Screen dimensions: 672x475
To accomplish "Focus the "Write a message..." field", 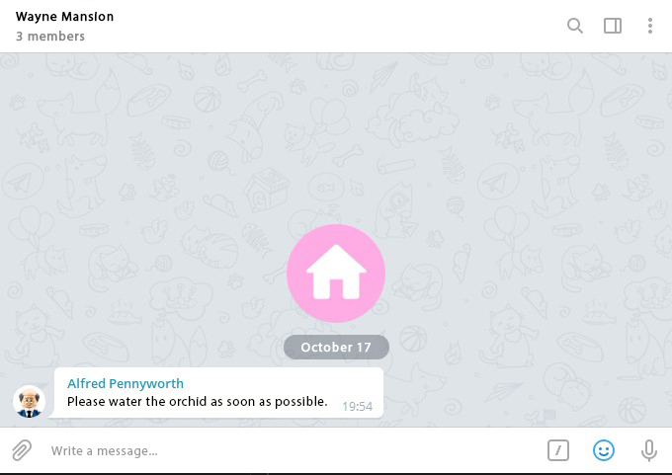I will 292,450.
